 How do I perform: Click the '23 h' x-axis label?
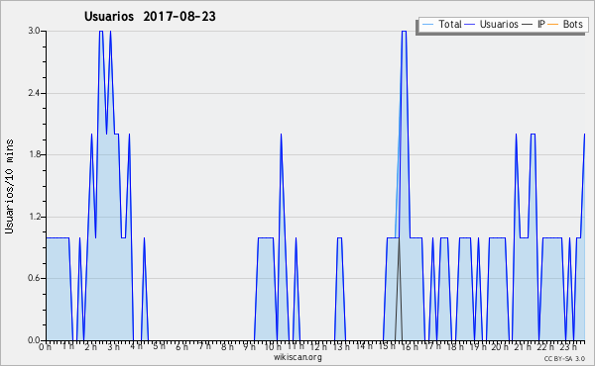568,346
